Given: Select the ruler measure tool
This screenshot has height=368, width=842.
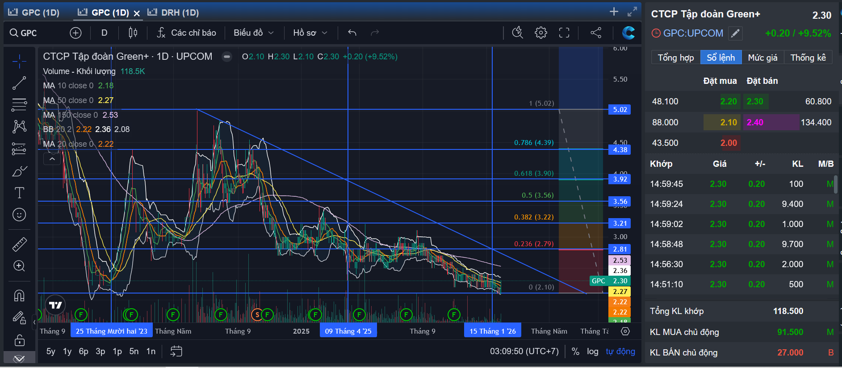Looking at the screenshot, I should [19, 244].
